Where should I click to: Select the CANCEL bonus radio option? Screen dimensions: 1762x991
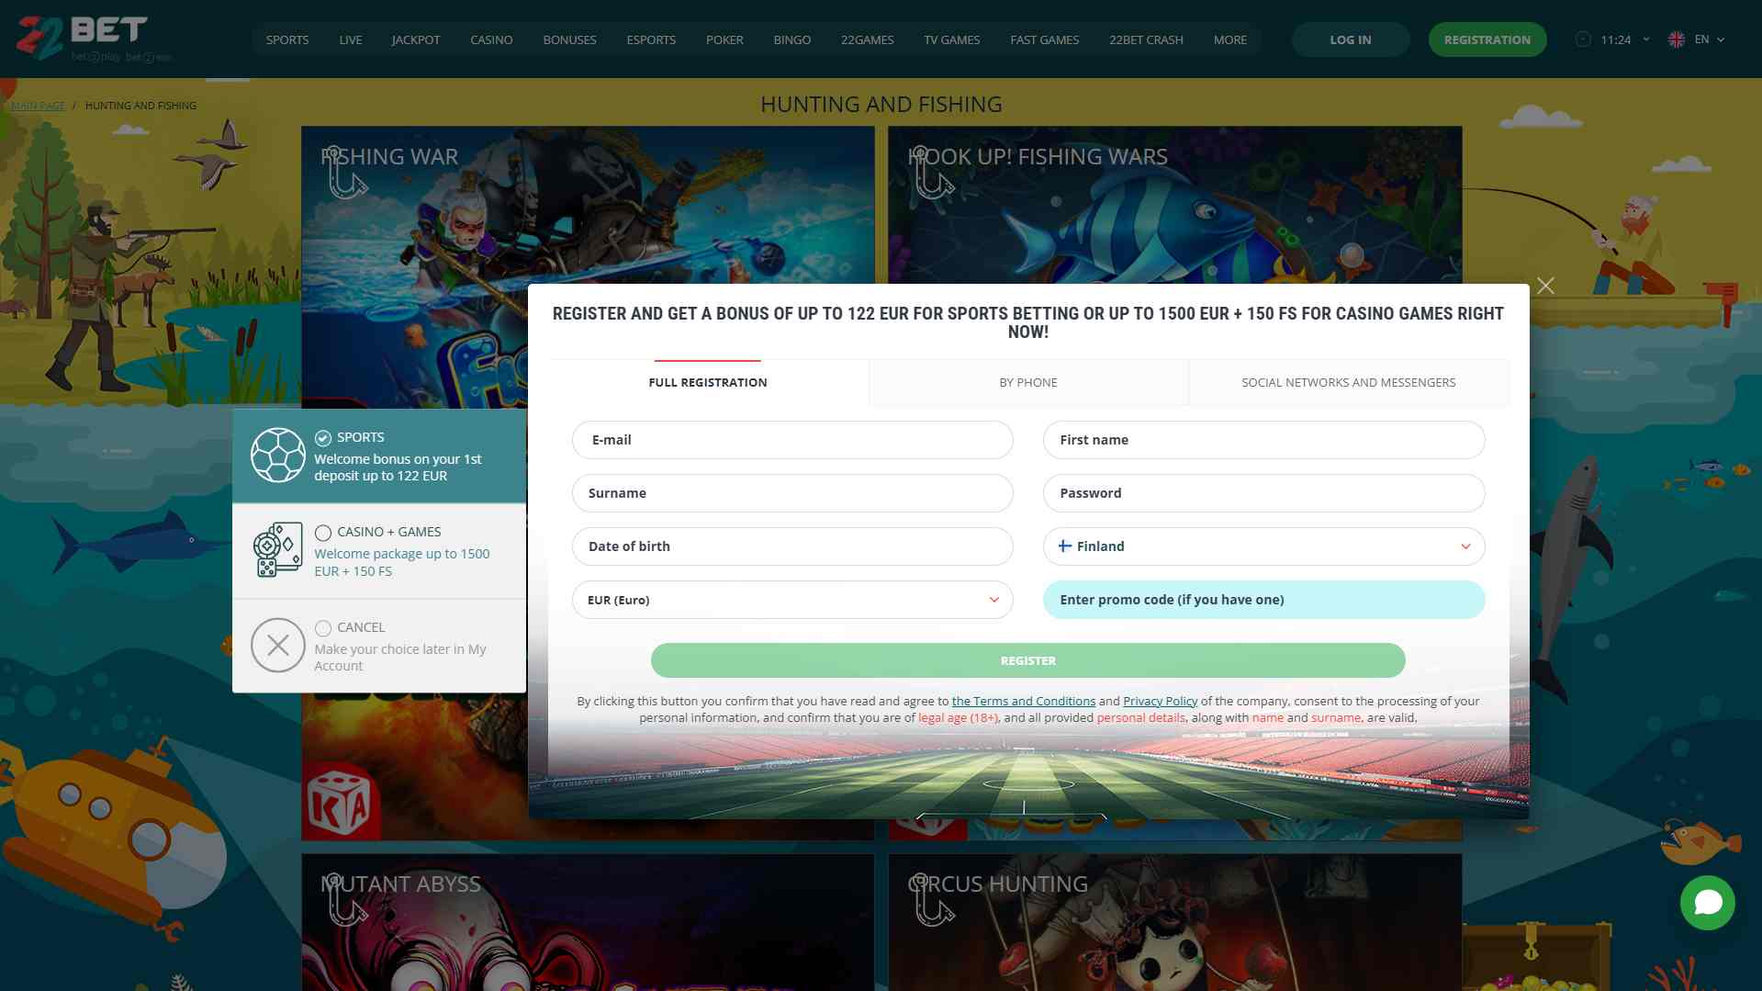pyautogui.click(x=323, y=628)
